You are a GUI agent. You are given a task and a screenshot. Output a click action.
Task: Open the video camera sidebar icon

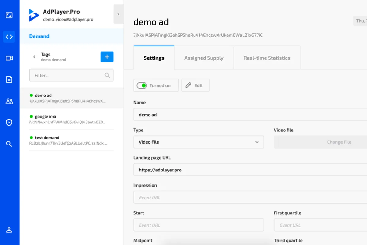point(9,58)
